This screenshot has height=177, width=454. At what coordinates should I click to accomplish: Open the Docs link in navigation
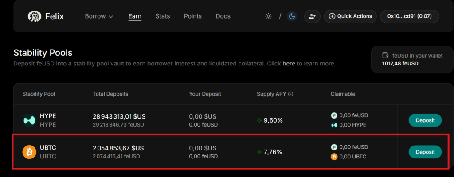click(x=223, y=16)
